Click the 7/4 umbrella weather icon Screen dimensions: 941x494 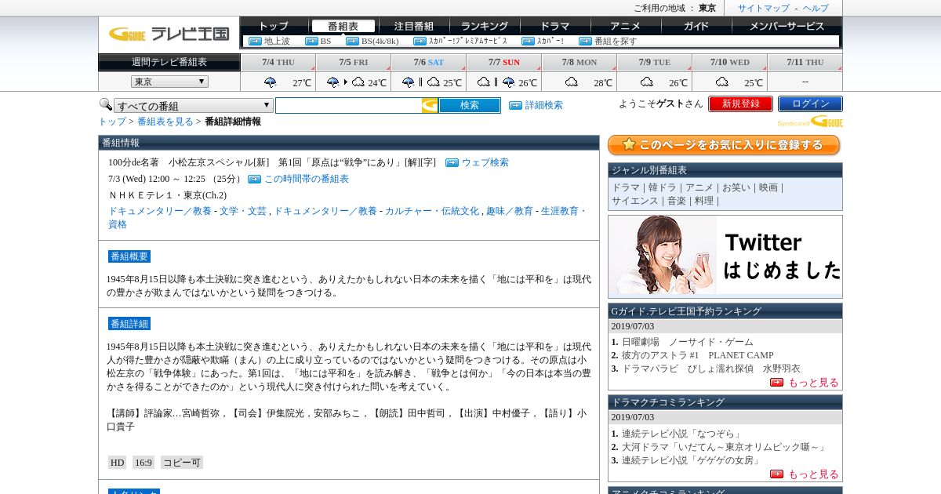(x=271, y=82)
